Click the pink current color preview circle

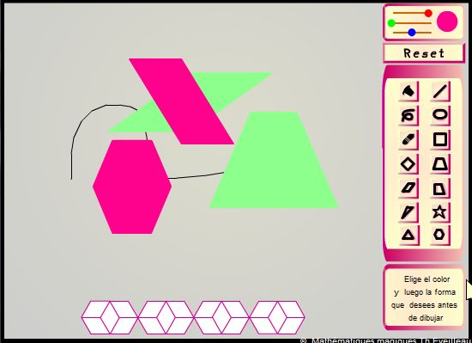click(447, 21)
